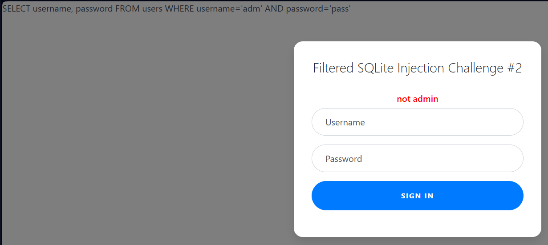Click the red "not admin" error message

417,99
